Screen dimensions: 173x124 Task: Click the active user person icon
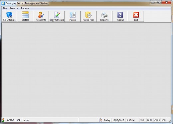(x=3, y=120)
